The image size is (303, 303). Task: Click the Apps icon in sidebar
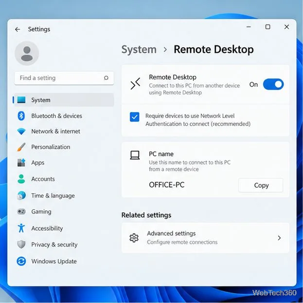click(21, 163)
